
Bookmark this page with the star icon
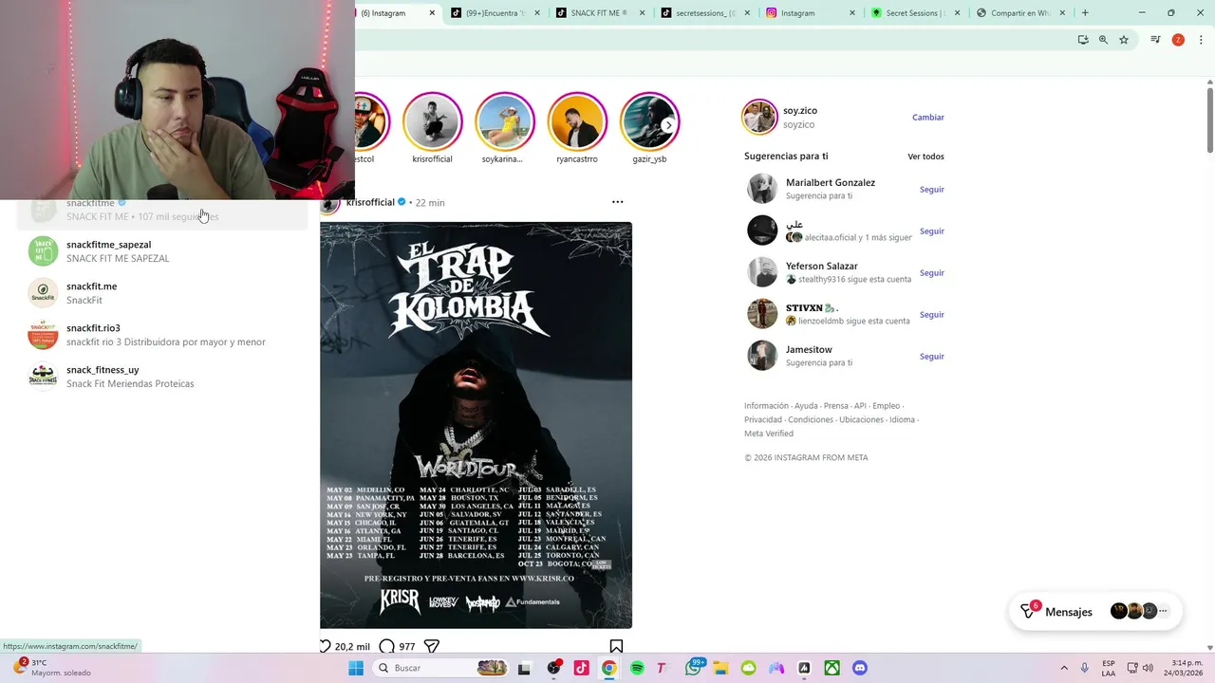(x=1124, y=40)
